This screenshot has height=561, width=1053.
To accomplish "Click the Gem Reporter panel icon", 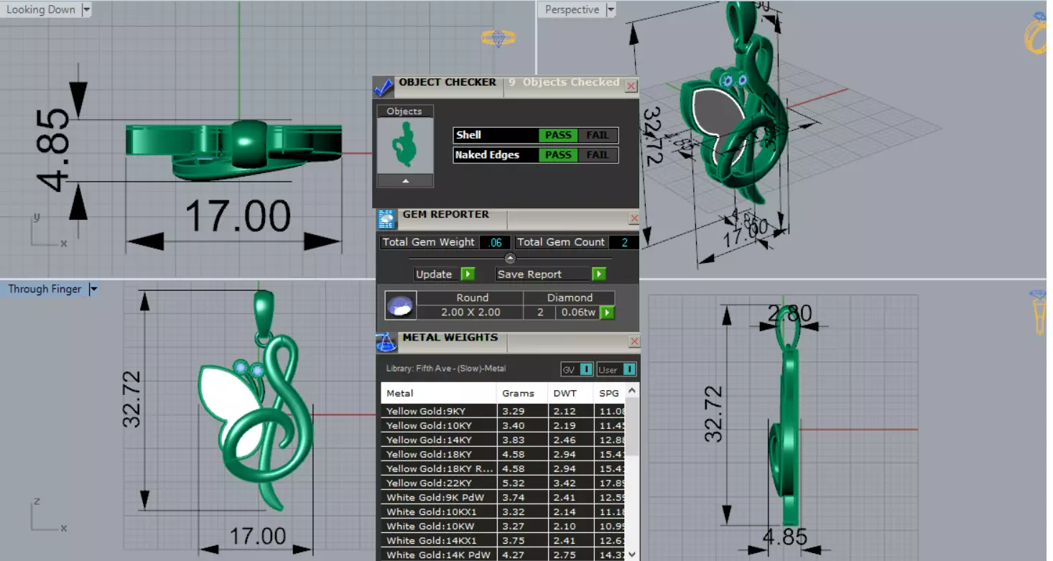I will (x=386, y=219).
